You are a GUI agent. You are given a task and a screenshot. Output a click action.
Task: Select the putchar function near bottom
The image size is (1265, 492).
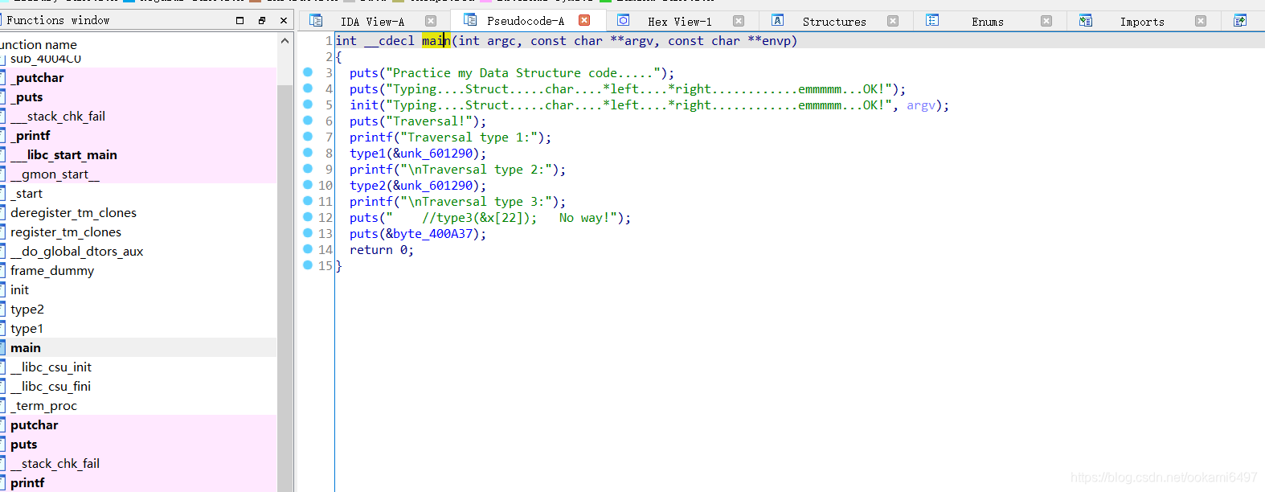click(138, 424)
